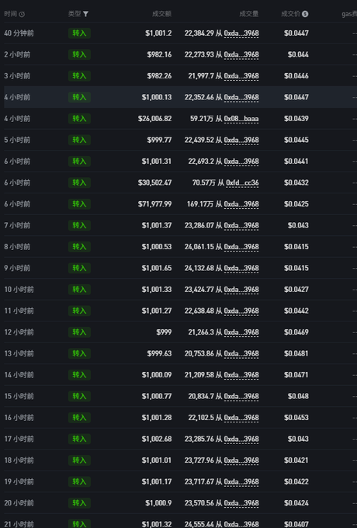Click the 5 小时前 timestamp
The height and width of the screenshot is (528, 357).
point(17,140)
